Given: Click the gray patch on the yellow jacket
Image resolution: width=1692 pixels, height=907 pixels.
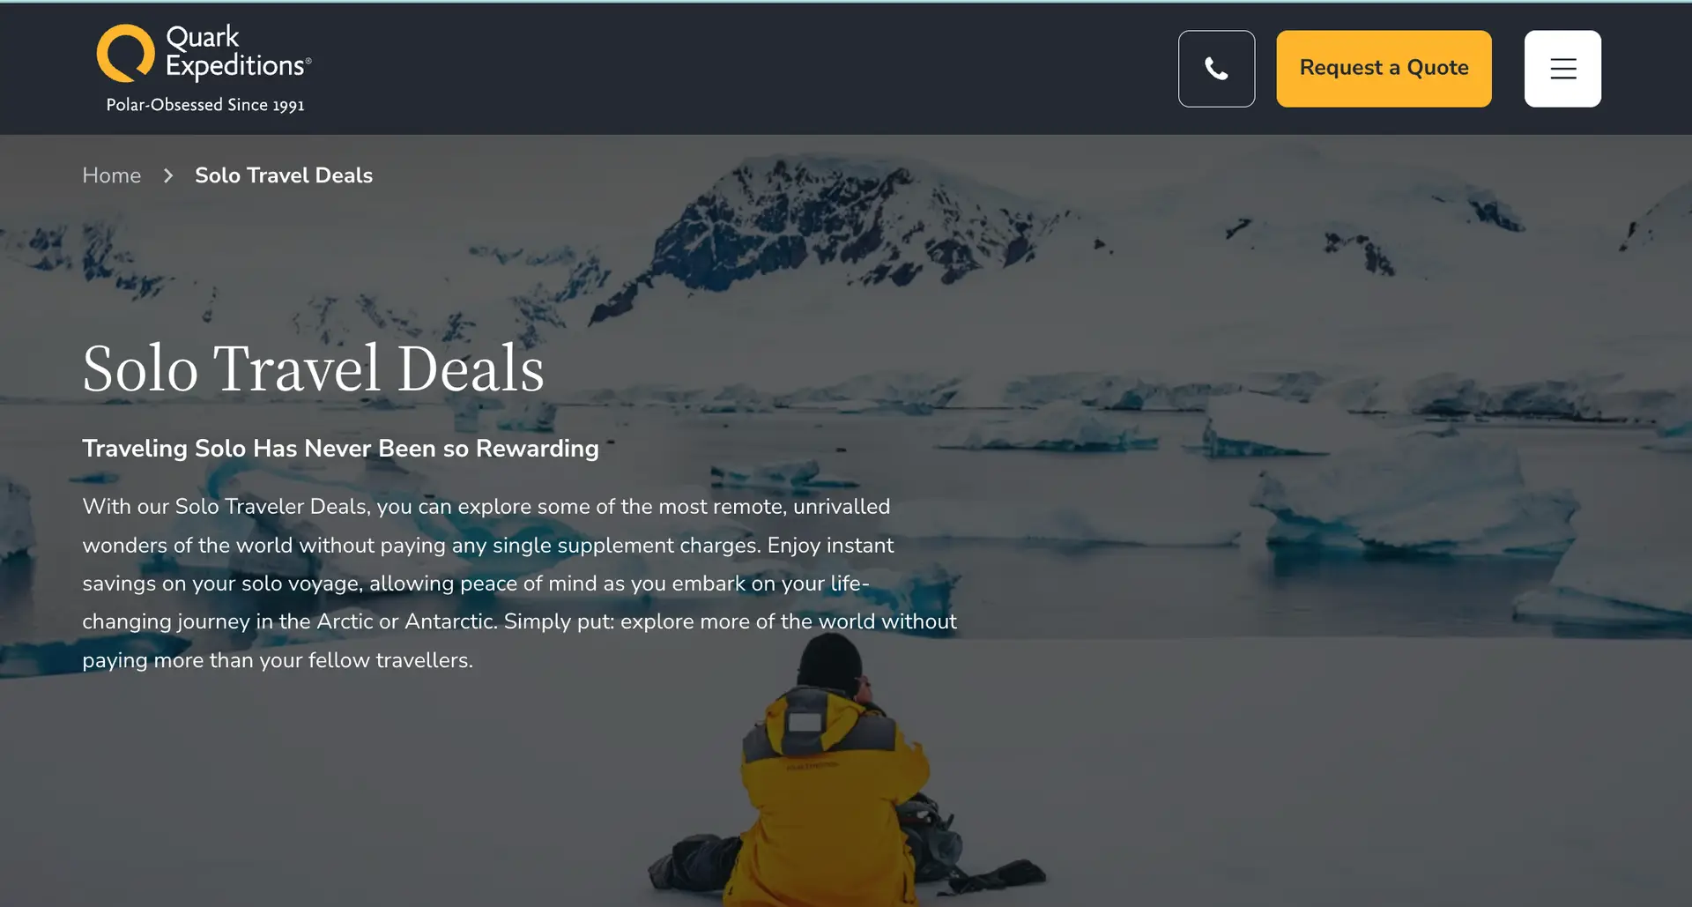Looking at the screenshot, I should pos(805,722).
